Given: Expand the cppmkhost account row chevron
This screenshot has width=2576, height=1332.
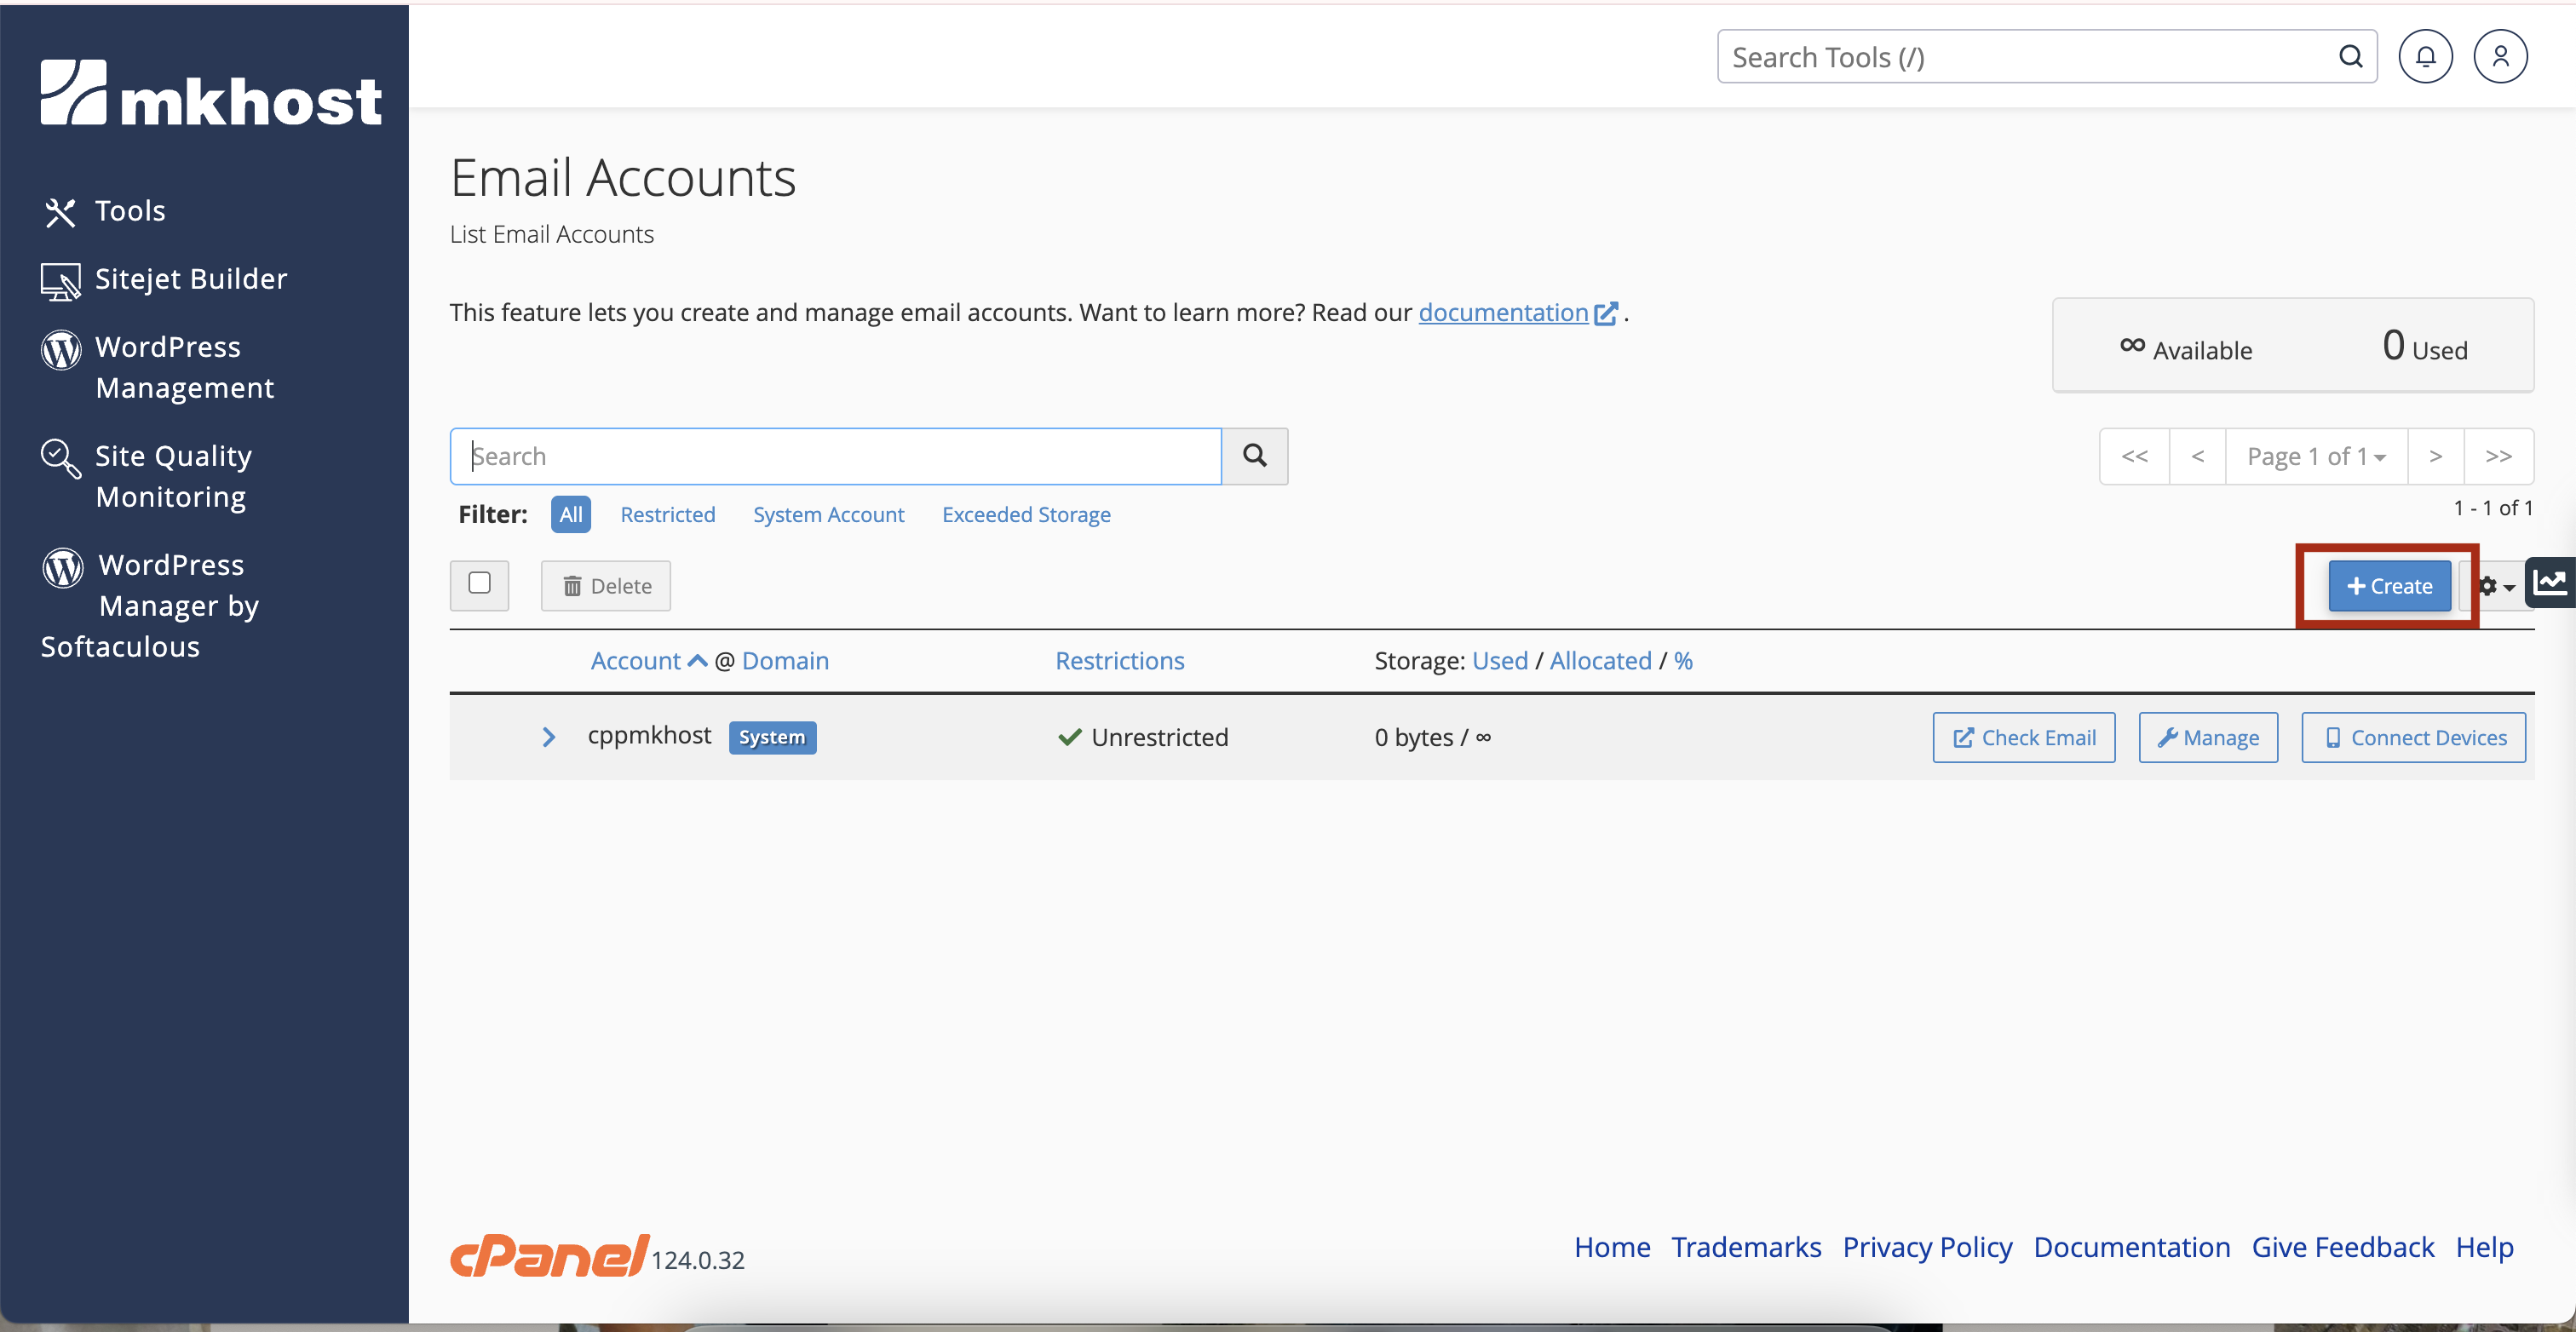Looking at the screenshot, I should tap(548, 737).
